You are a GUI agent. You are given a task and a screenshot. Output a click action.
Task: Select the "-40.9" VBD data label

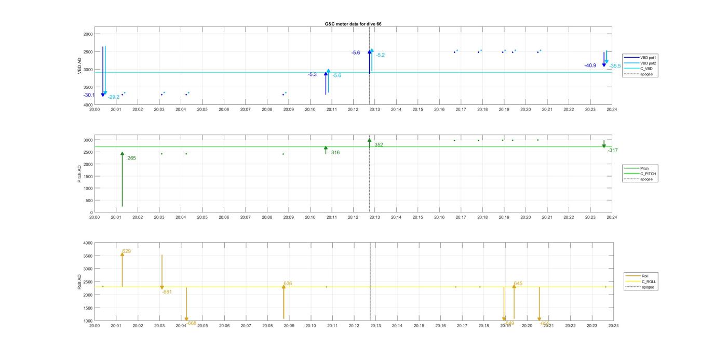[590, 66]
